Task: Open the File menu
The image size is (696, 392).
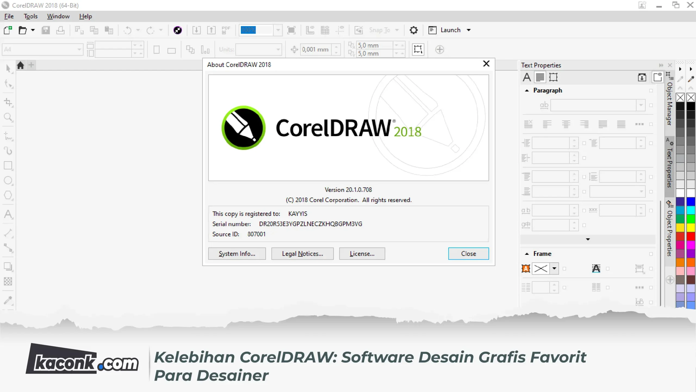Action: (9, 16)
